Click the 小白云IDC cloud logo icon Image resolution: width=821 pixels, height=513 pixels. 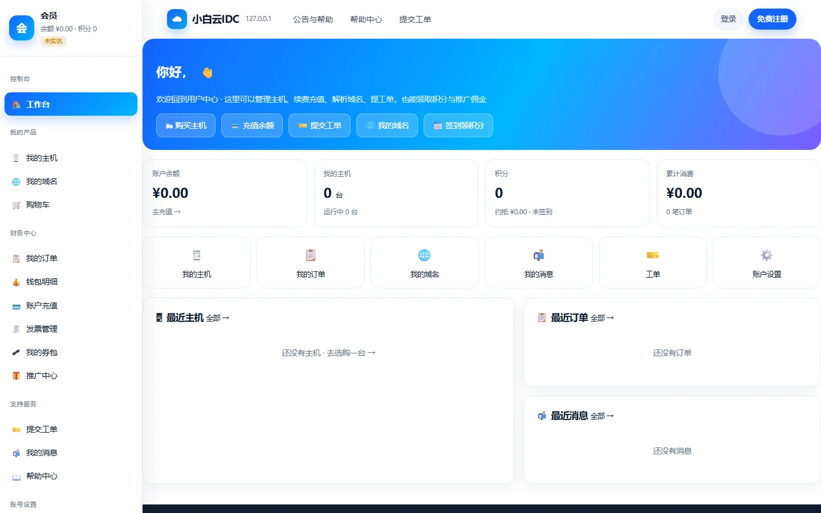(177, 19)
